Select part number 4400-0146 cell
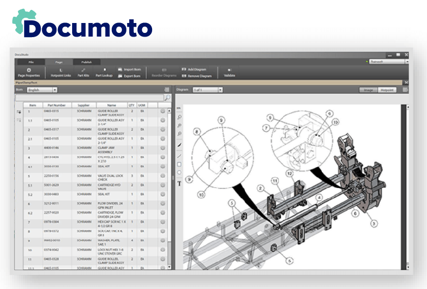427x289 pixels. click(57, 149)
